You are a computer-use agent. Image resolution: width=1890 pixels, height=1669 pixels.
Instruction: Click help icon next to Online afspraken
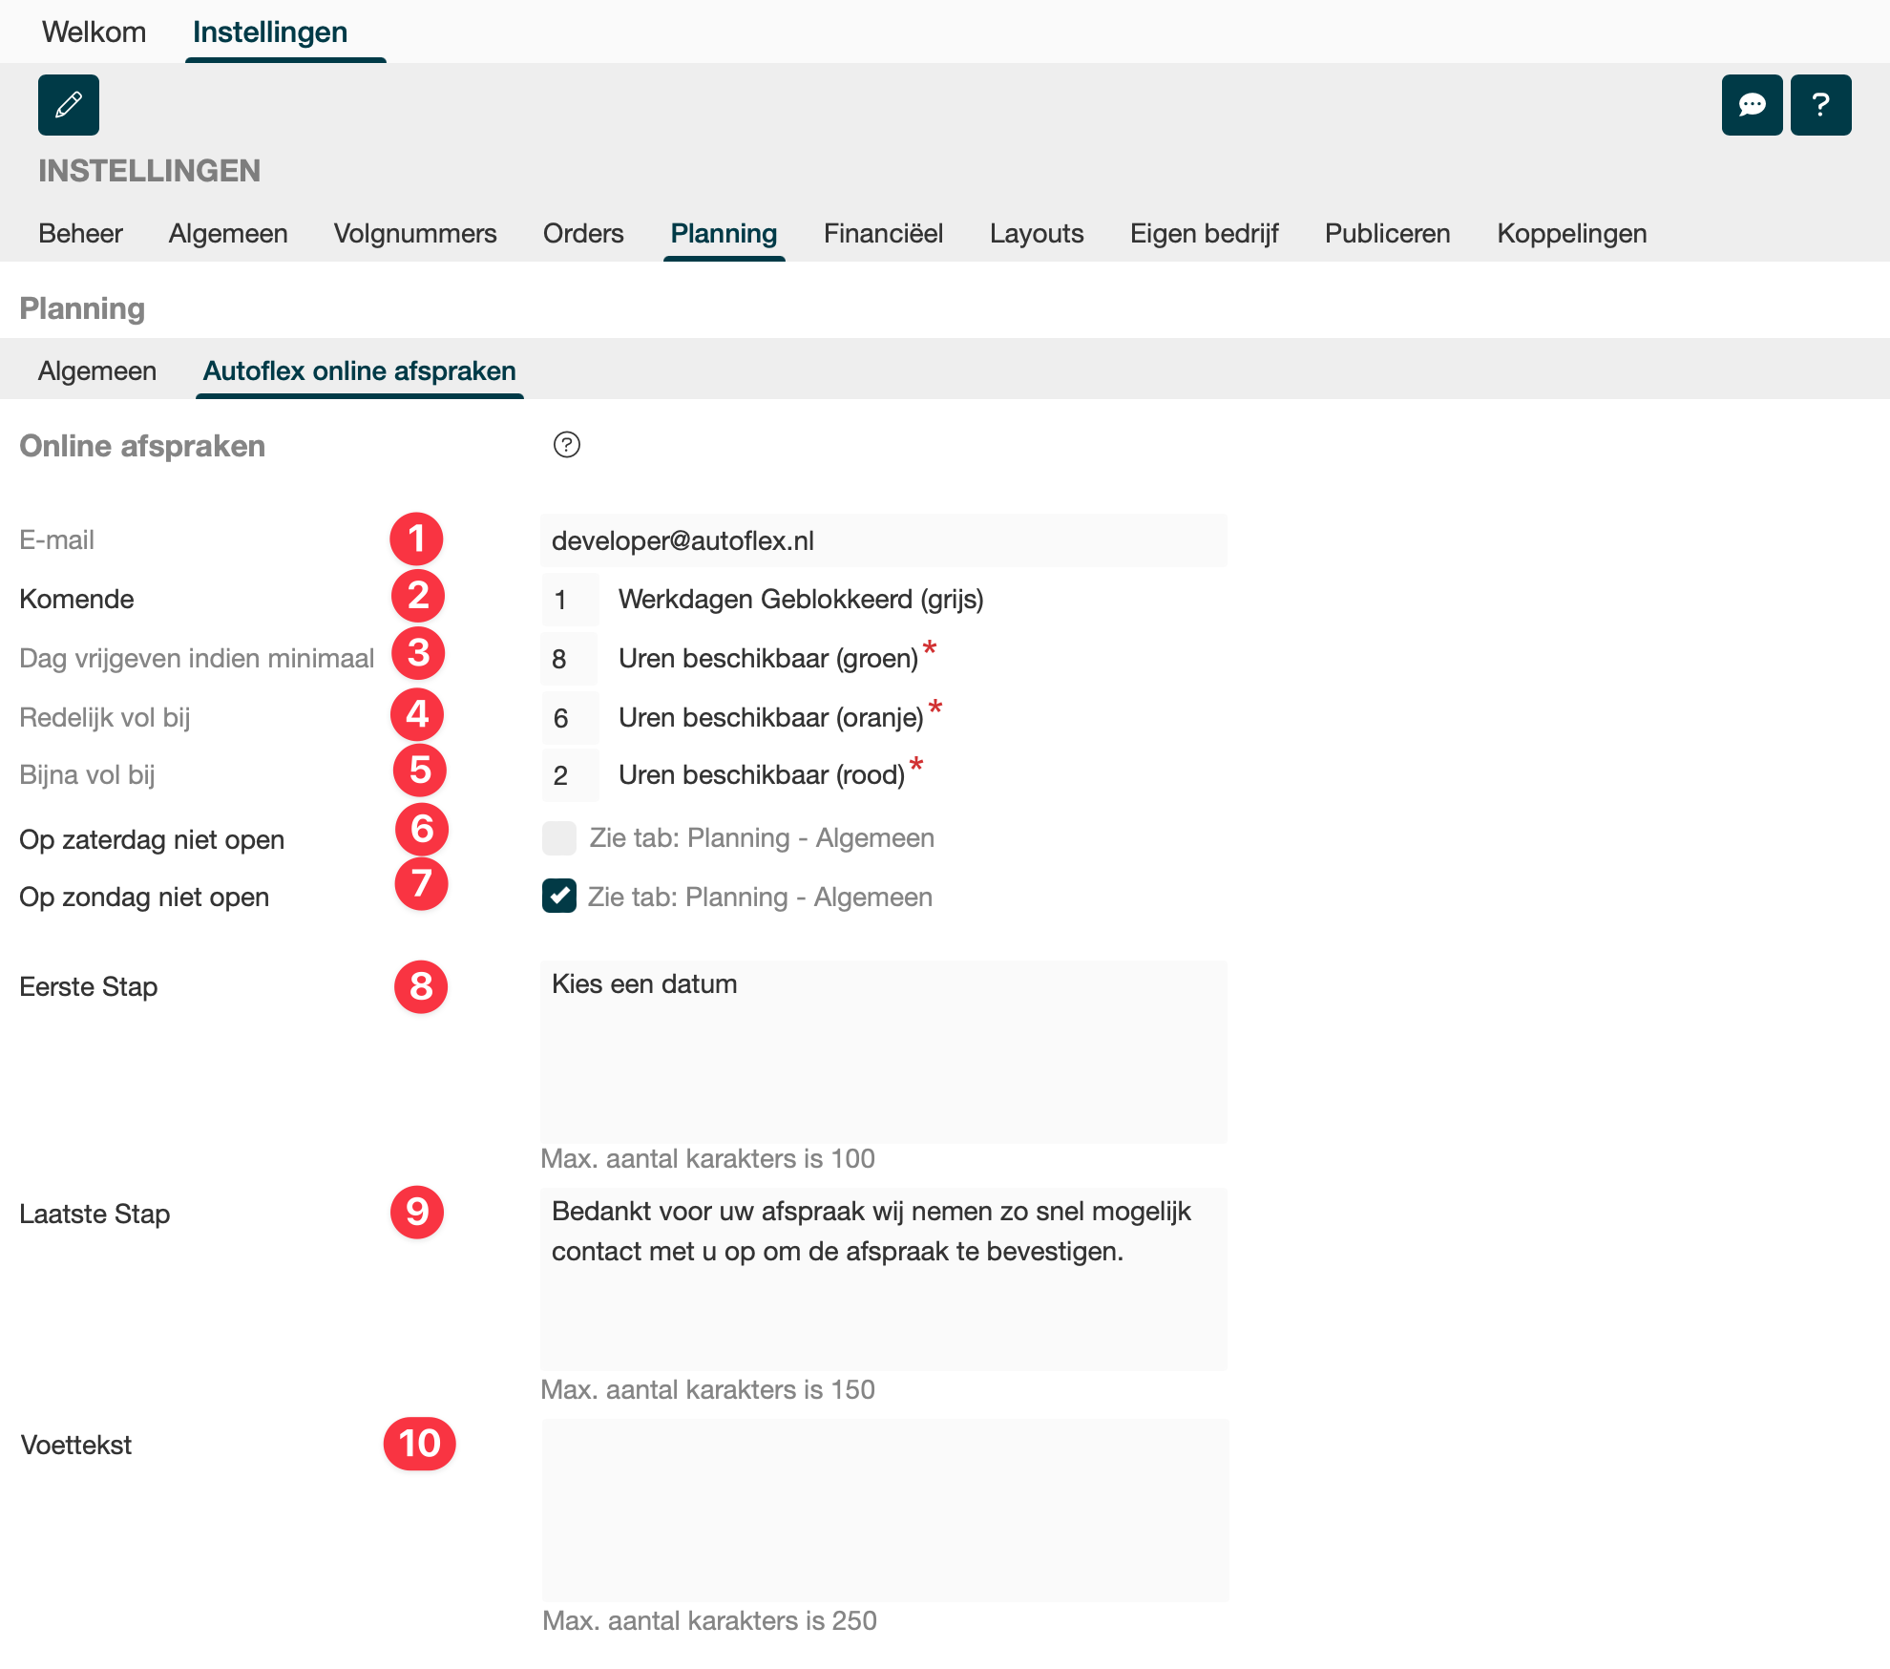point(566,445)
